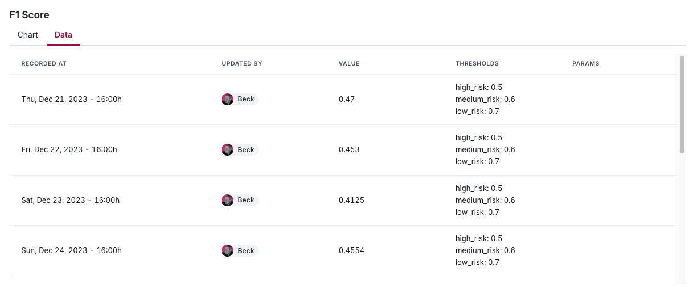Click the 0.4125 value cell
Image resolution: width=693 pixels, height=293 pixels.
(x=351, y=200)
